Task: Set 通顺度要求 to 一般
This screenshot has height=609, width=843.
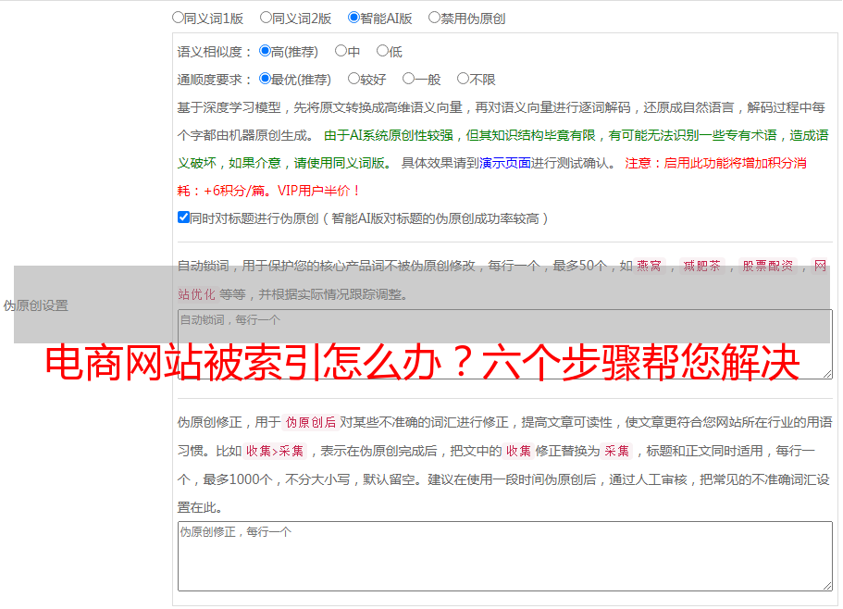Action: coord(408,79)
